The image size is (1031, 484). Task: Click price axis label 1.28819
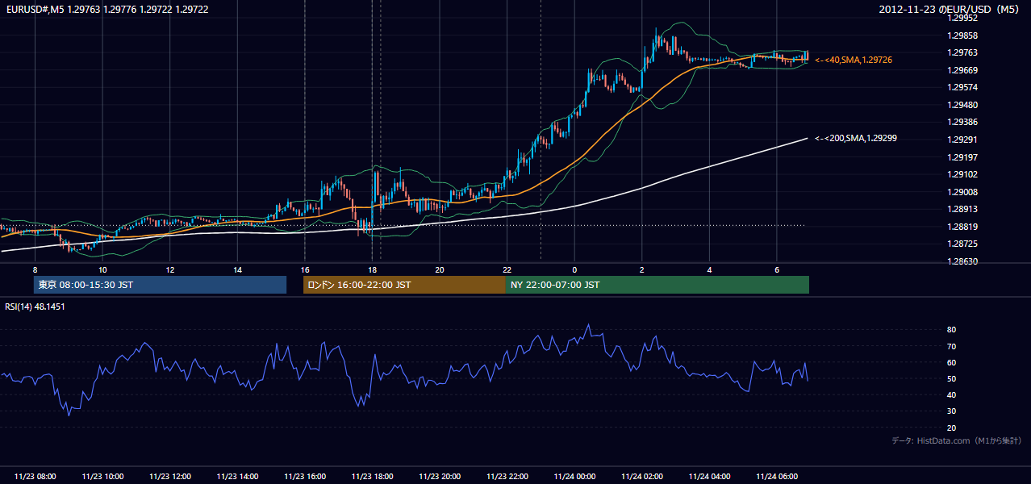click(962, 227)
